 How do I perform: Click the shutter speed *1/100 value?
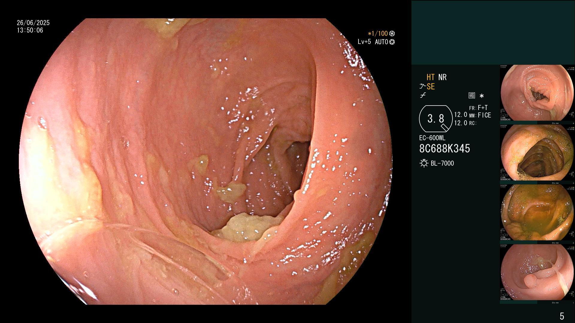click(378, 33)
